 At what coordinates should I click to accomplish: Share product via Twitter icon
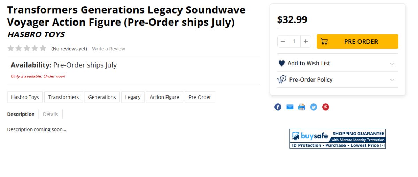pos(313,107)
